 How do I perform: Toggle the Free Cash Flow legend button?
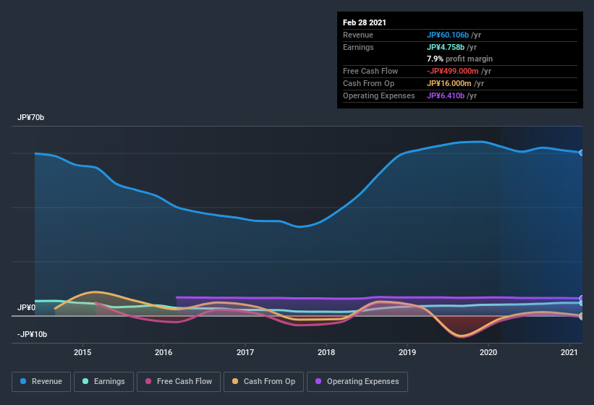pyautogui.click(x=179, y=382)
